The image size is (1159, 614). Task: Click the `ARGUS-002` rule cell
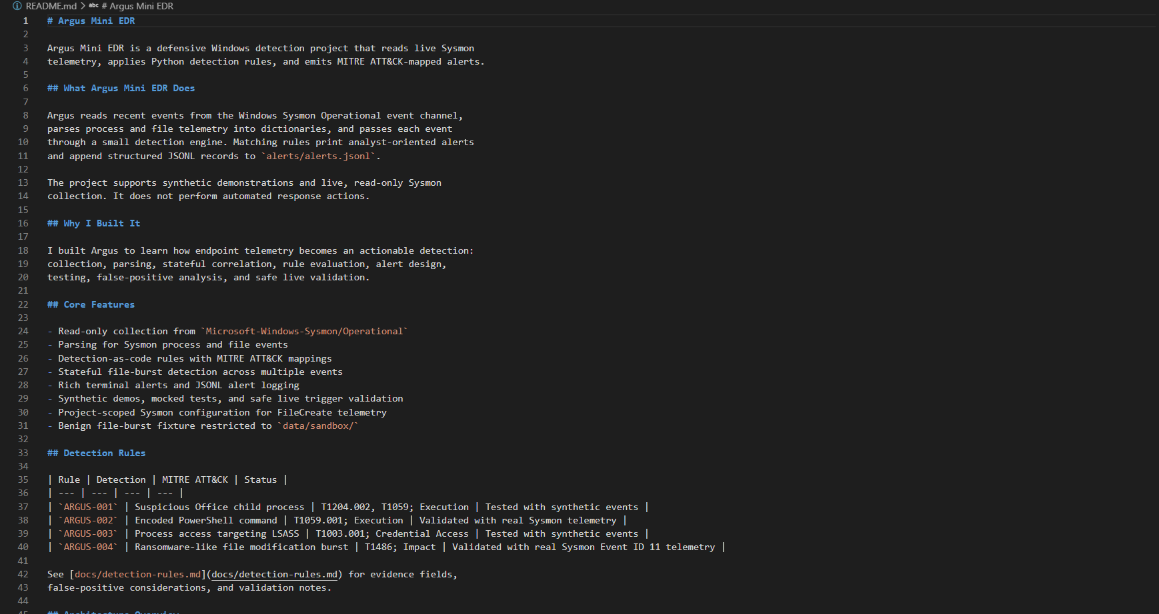88,520
